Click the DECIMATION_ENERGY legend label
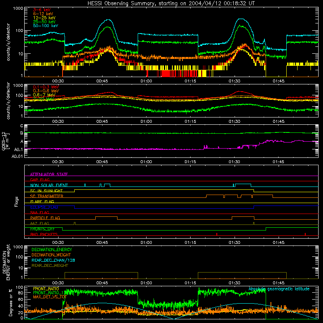Image resolution: width=323 pixels, height=323 pixels. (52, 250)
